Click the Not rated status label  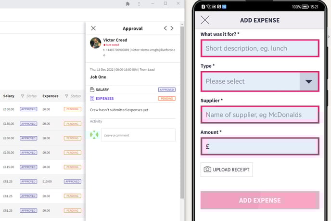[112, 45]
